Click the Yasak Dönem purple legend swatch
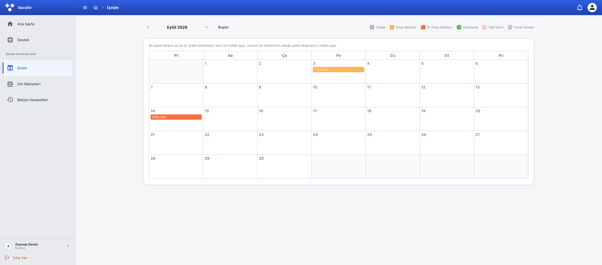 point(510,27)
